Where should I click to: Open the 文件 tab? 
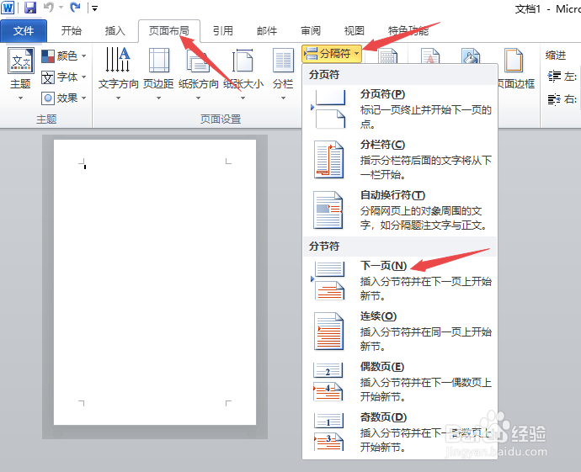tap(24, 31)
